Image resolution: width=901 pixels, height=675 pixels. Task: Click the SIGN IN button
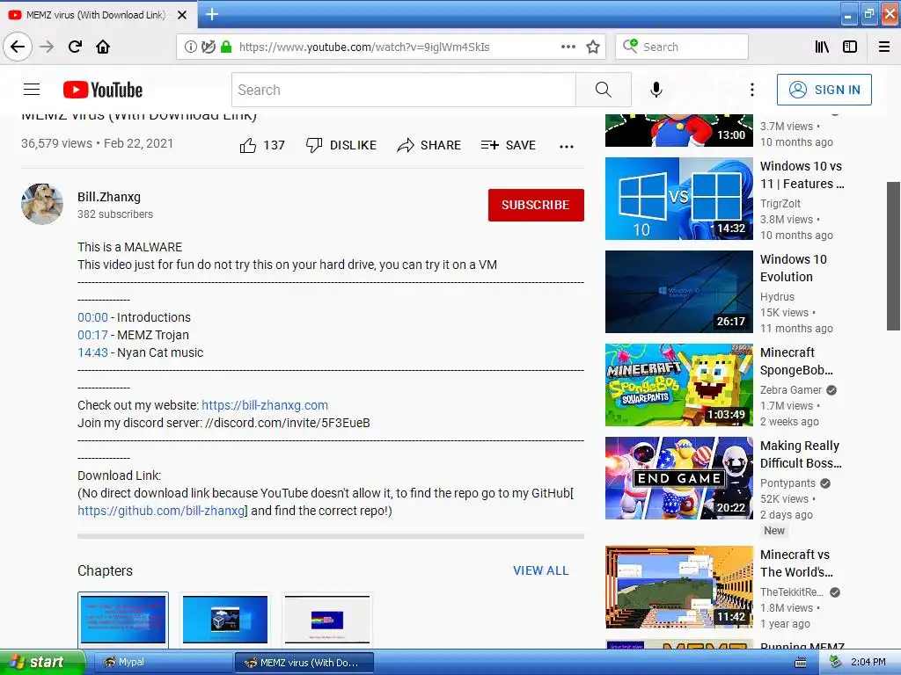[824, 90]
